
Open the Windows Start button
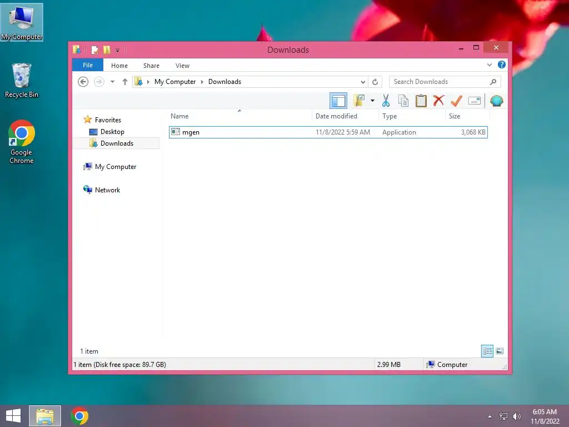click(13, 416)
